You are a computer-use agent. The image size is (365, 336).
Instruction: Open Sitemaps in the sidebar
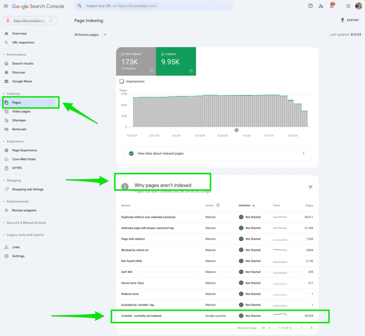19,120
